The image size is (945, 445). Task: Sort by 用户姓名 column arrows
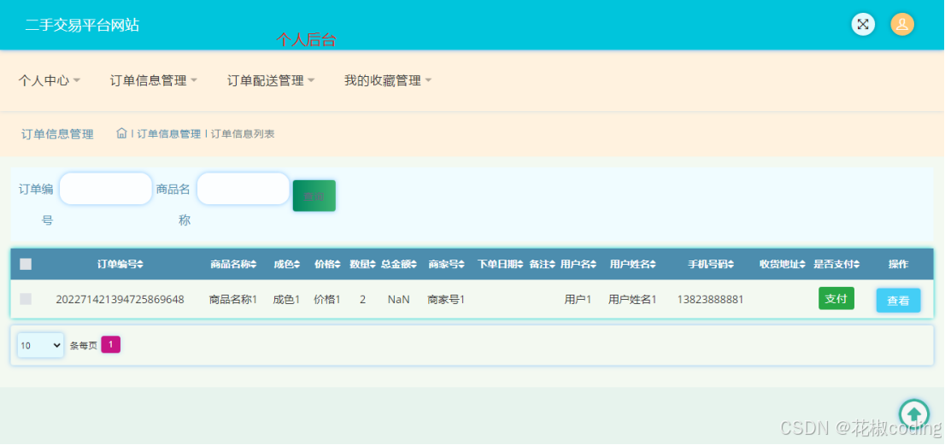coord(653,264)
